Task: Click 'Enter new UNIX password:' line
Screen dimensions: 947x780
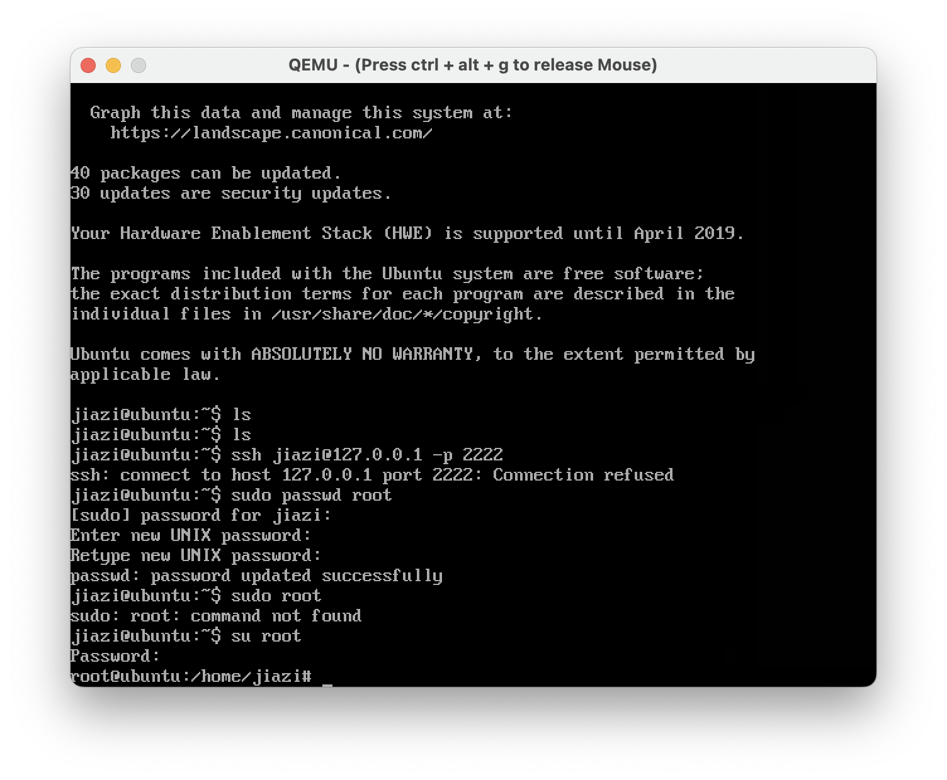Action: coord(191,536)
